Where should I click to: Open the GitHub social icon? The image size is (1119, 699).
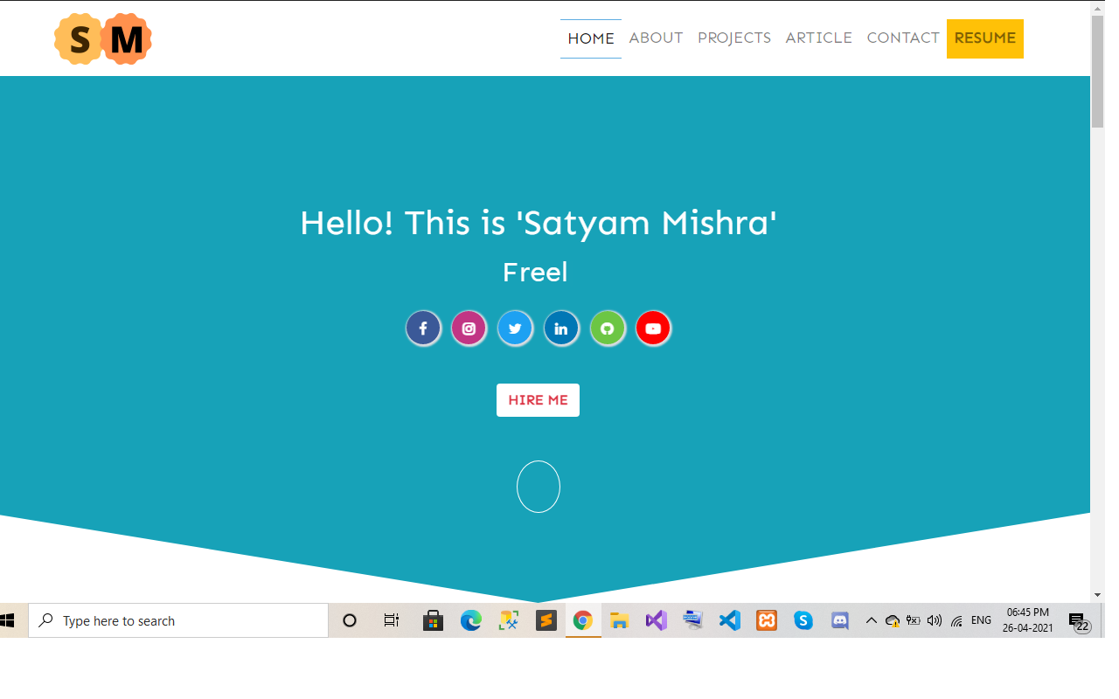tap(608, 329)
